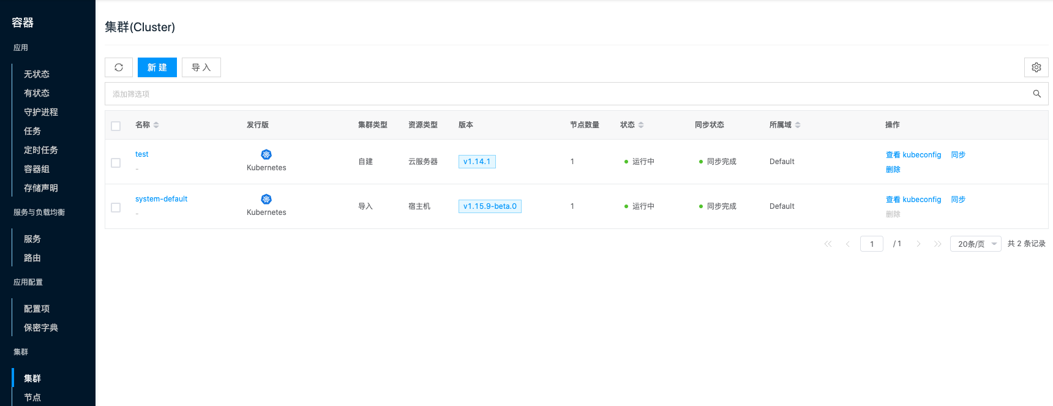Click Kubernetes icon in test row

266,154
